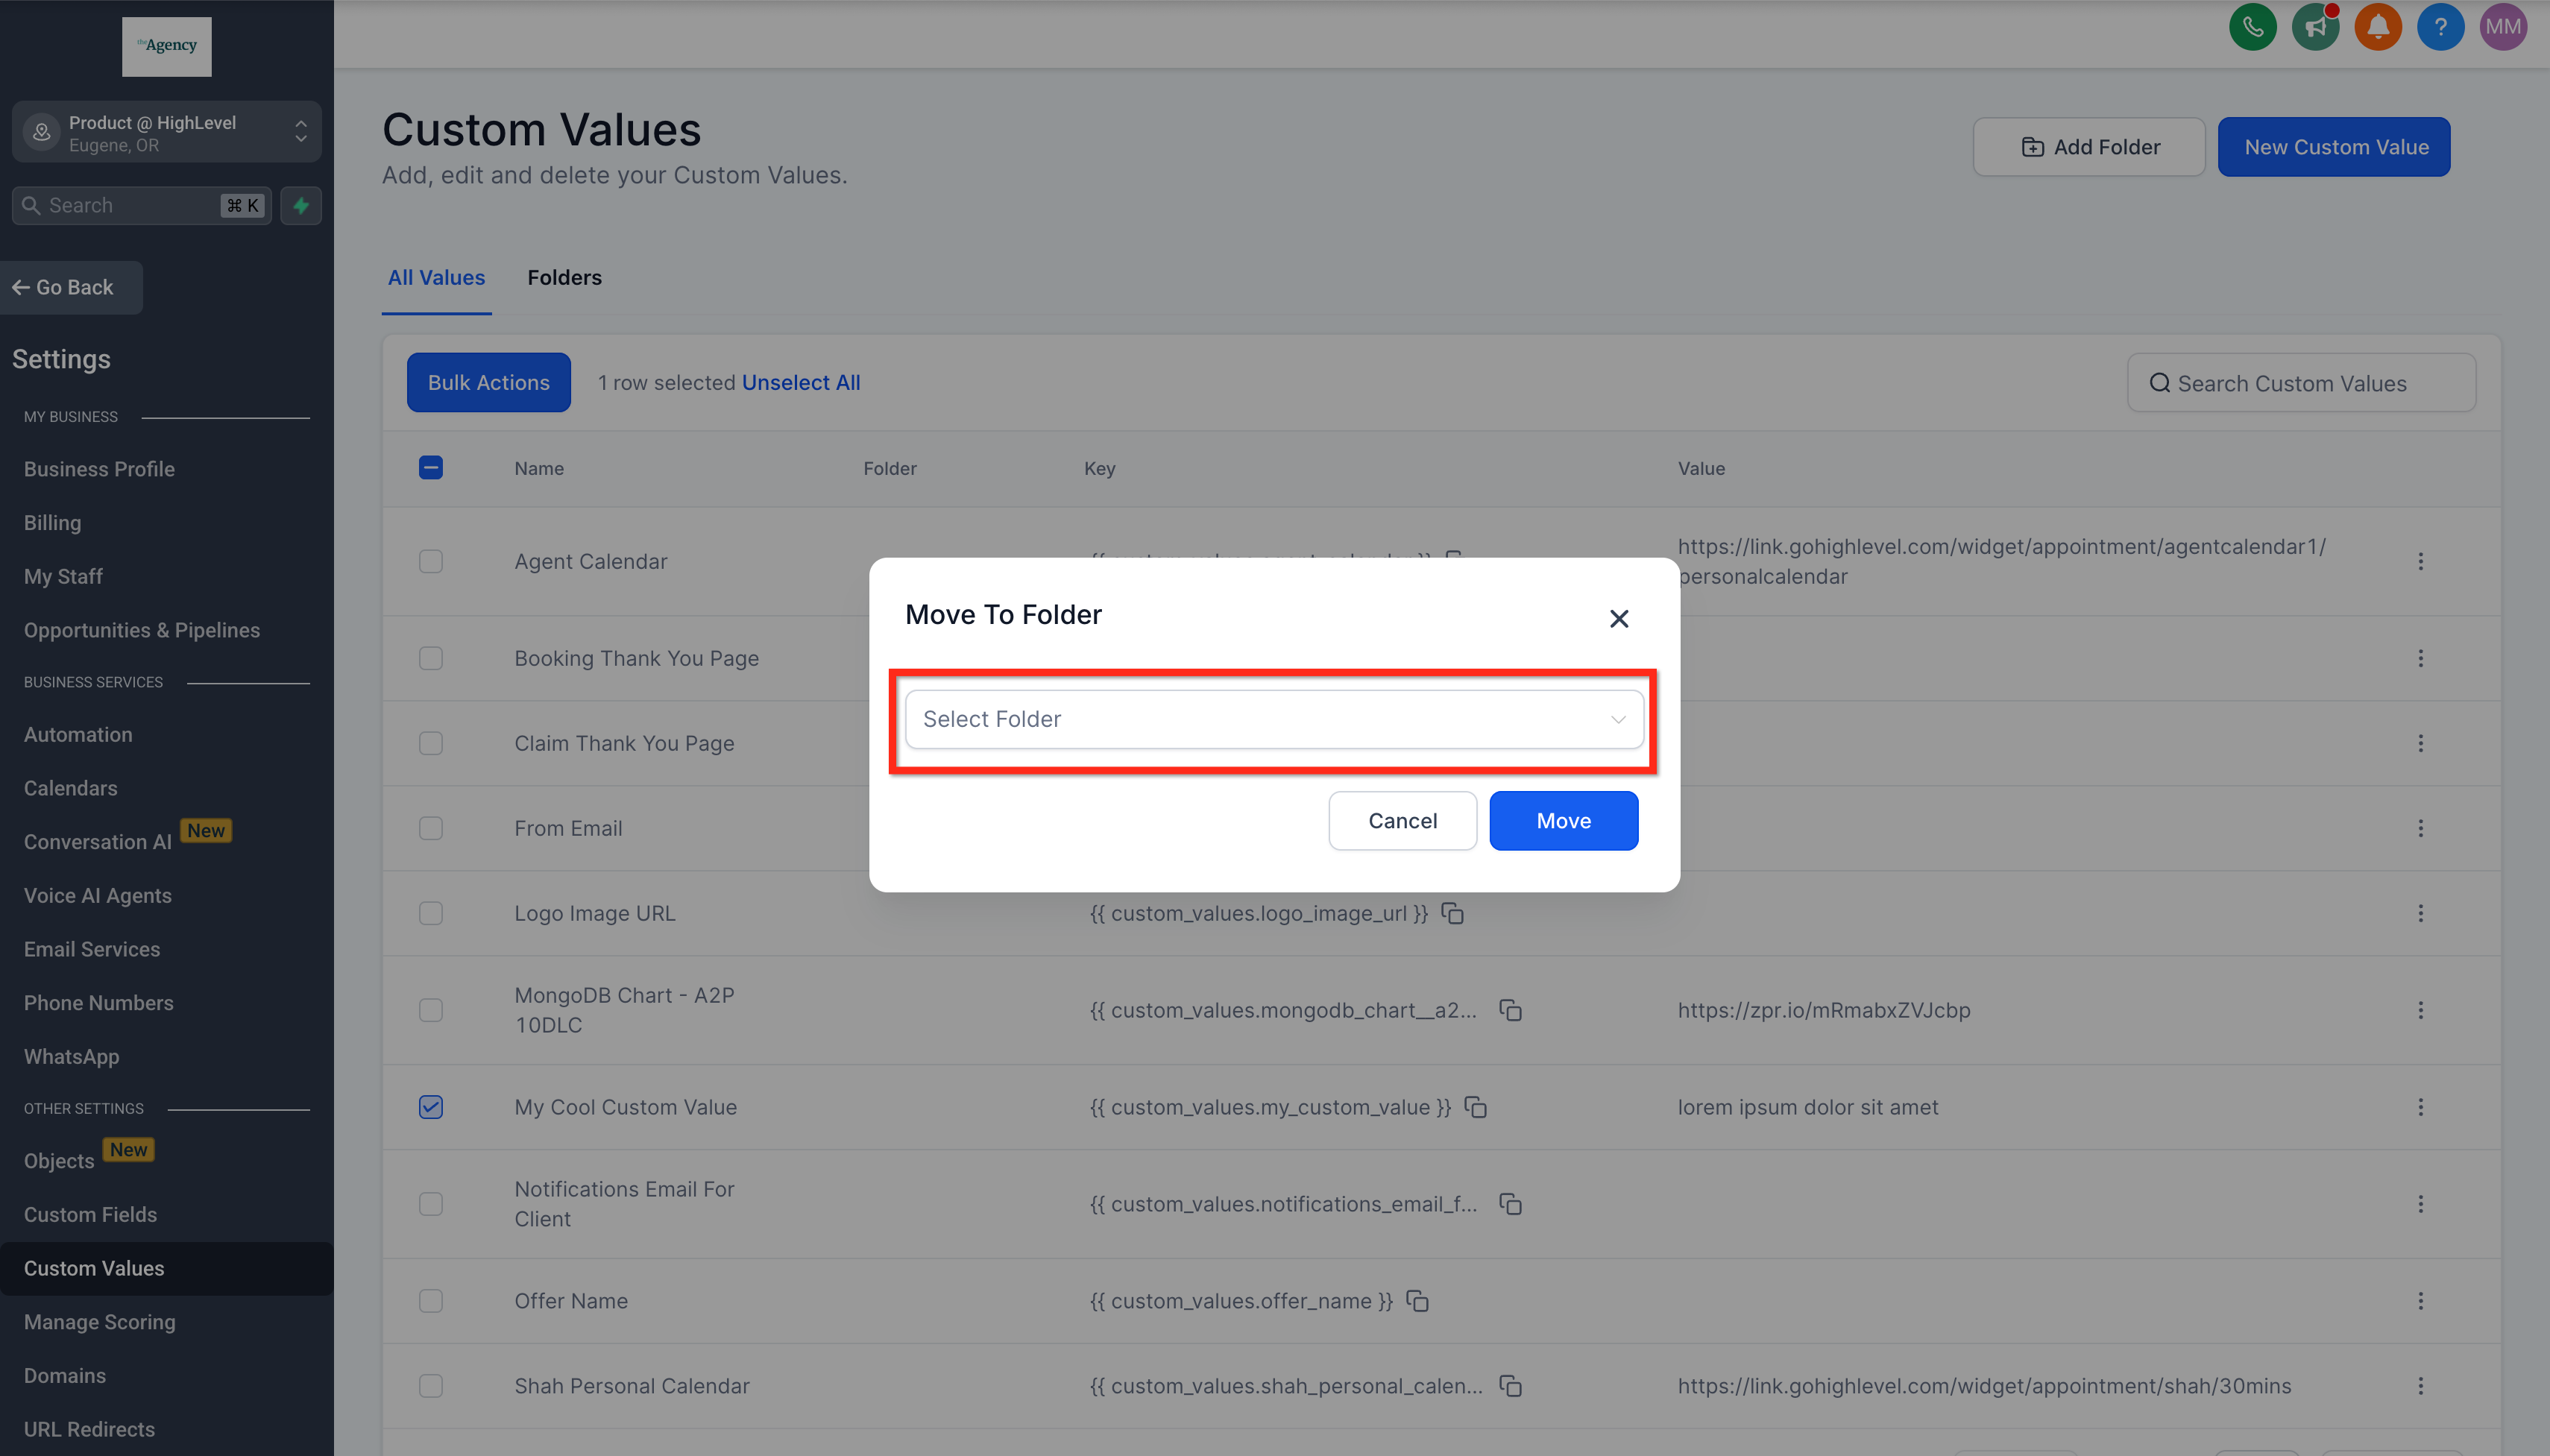Open the megaphone announcements icon
Screen dimensions: 2550x1456
[2315, 27]
